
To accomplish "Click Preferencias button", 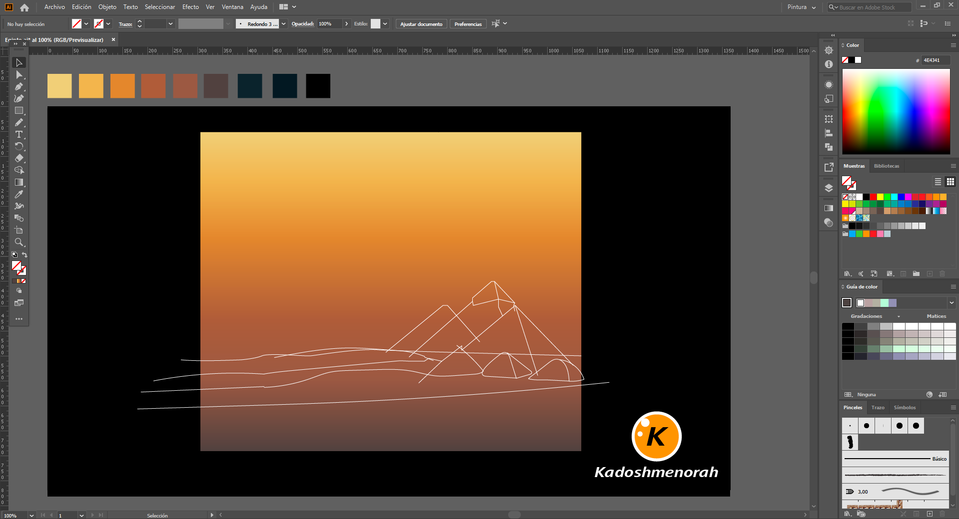I will coord(468,24).
